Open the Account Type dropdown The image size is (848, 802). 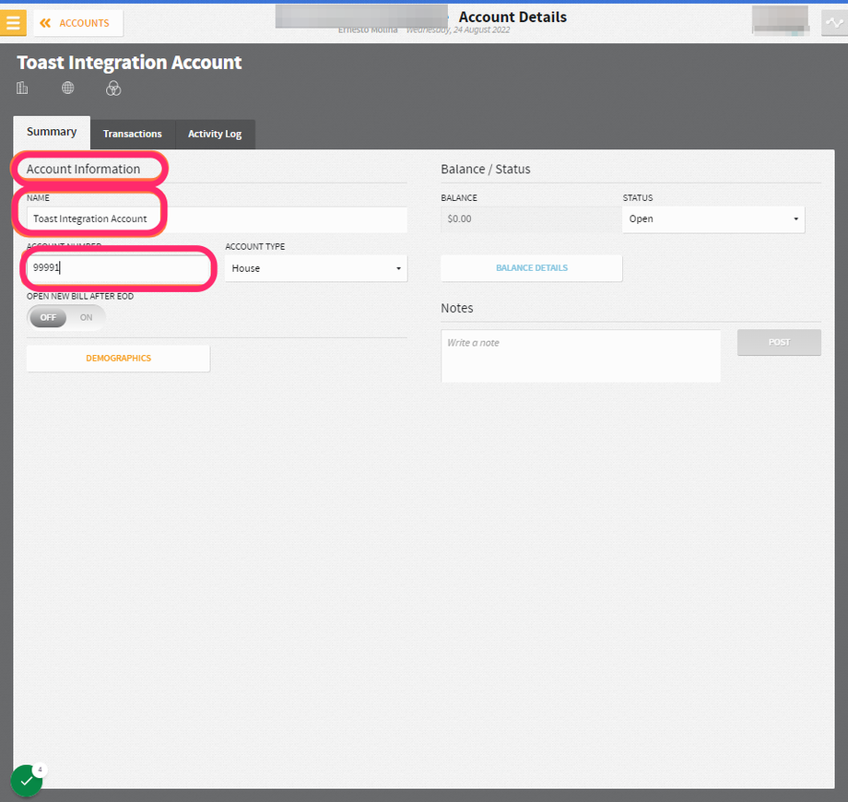click(x=316, y=268)
